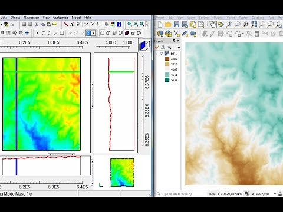Click the second zoom magnifier in ModelMuse
The image size is (283, 212).
136,24
